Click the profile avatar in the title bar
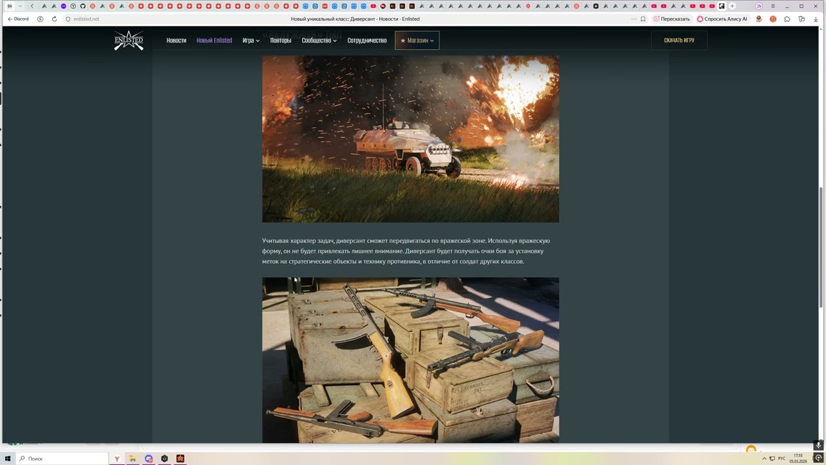Viewport: 826px width, 465px height. 759,6
